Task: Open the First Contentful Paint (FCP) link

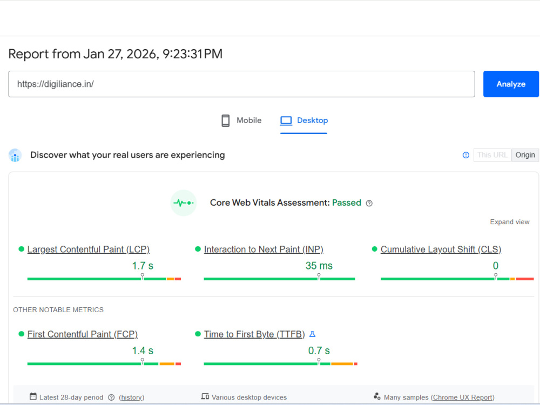Action: 83,334
